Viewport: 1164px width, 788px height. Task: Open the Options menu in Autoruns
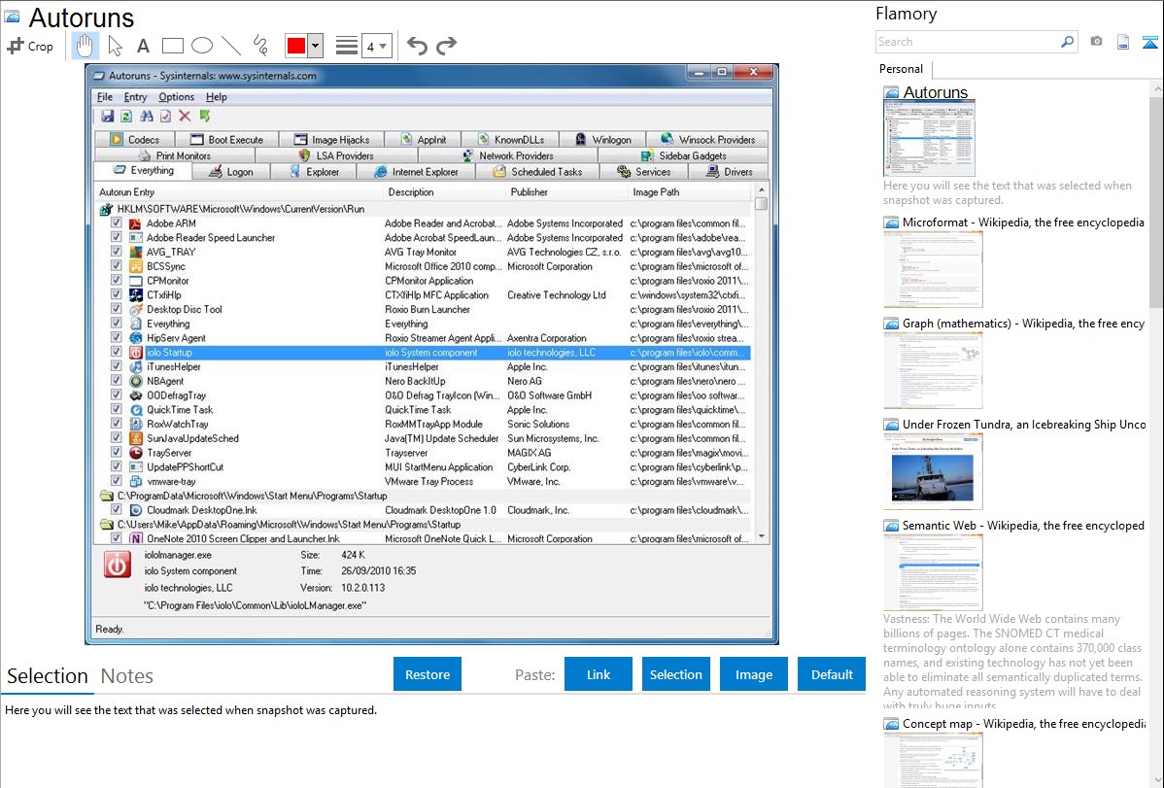(176, 97)
